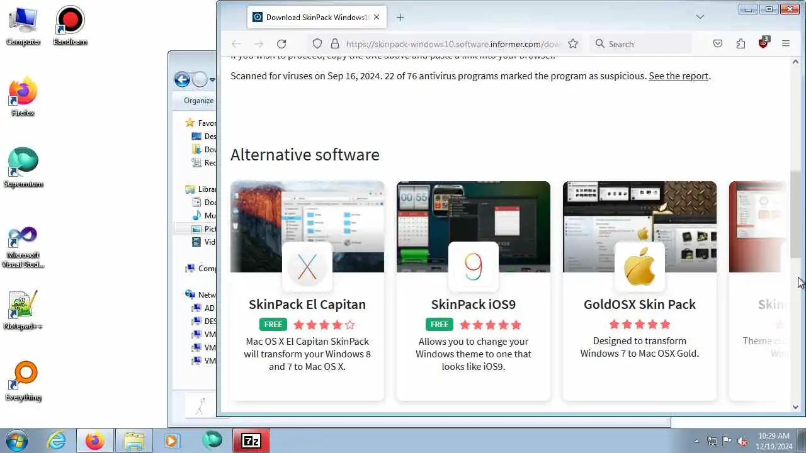Viewport: 806px width, 453px height.
Task: Open the See the report link
Action: [678, 76]
